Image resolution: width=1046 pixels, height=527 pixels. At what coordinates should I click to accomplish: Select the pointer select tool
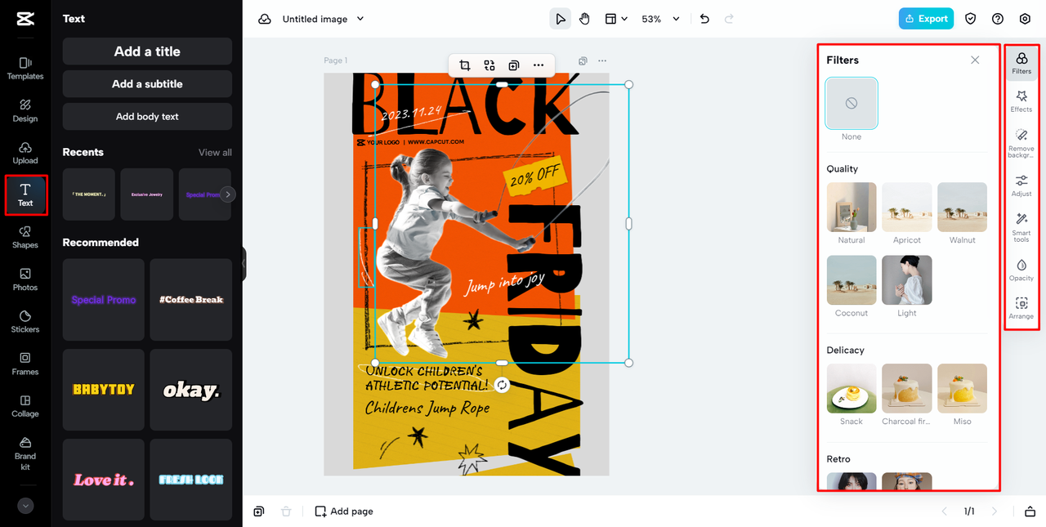tap(560, 19)
